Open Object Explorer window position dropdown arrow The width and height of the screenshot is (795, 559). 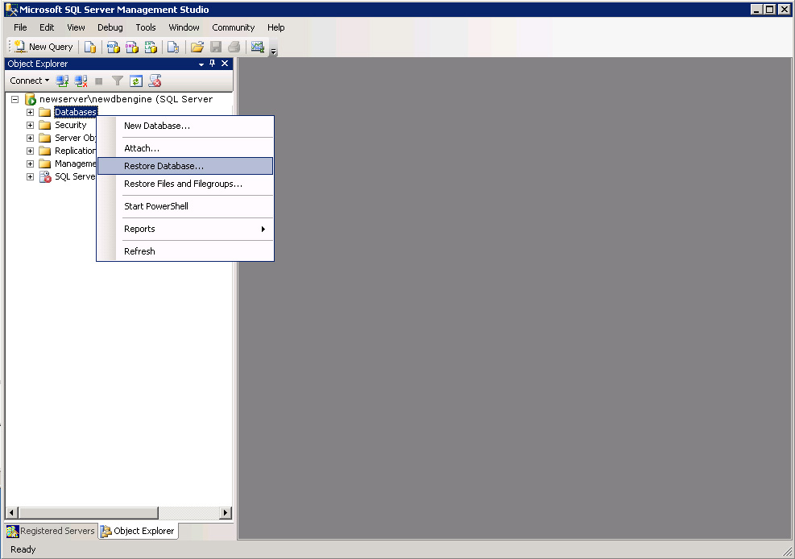tap(201, 64)
